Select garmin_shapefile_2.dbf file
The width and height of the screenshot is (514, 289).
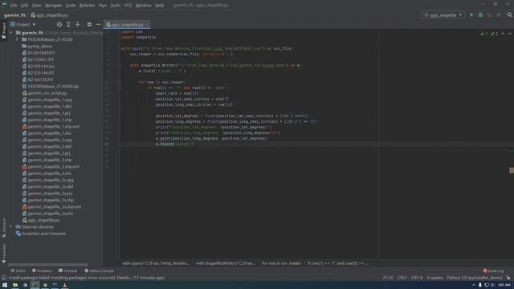50,146
